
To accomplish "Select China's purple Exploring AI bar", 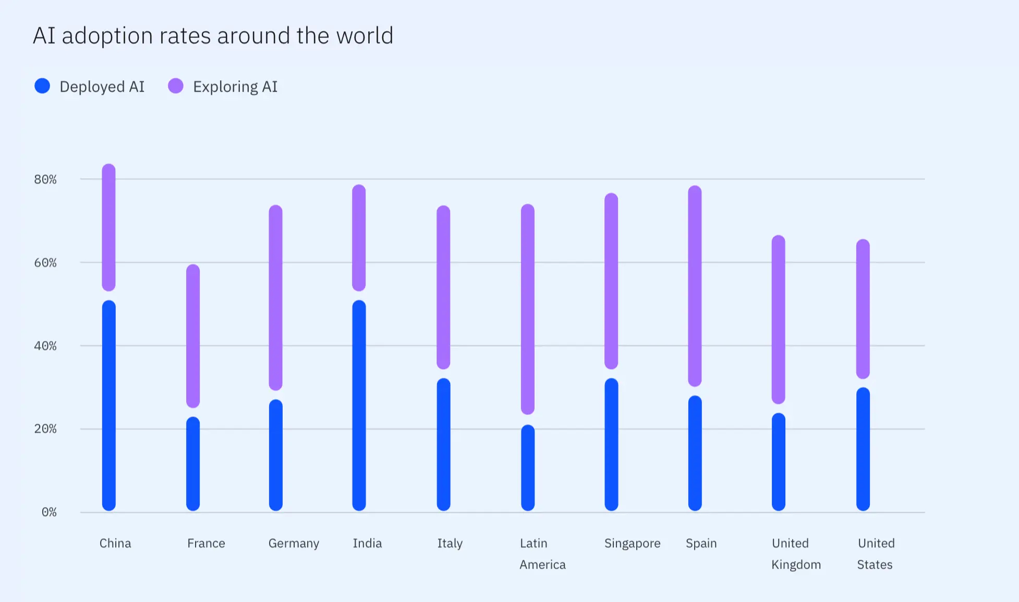I will [x=109, y=227].
